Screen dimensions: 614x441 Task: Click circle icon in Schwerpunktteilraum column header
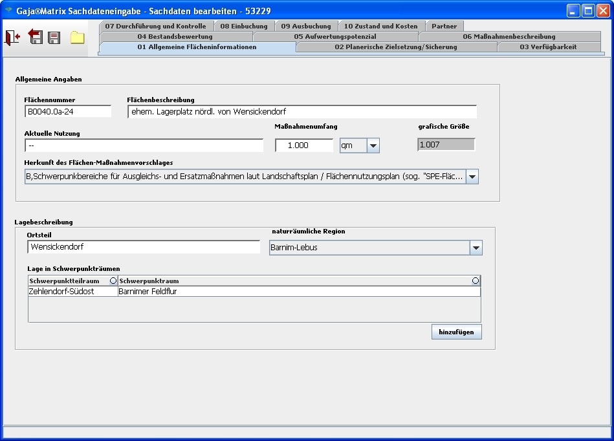pos(113,281)
